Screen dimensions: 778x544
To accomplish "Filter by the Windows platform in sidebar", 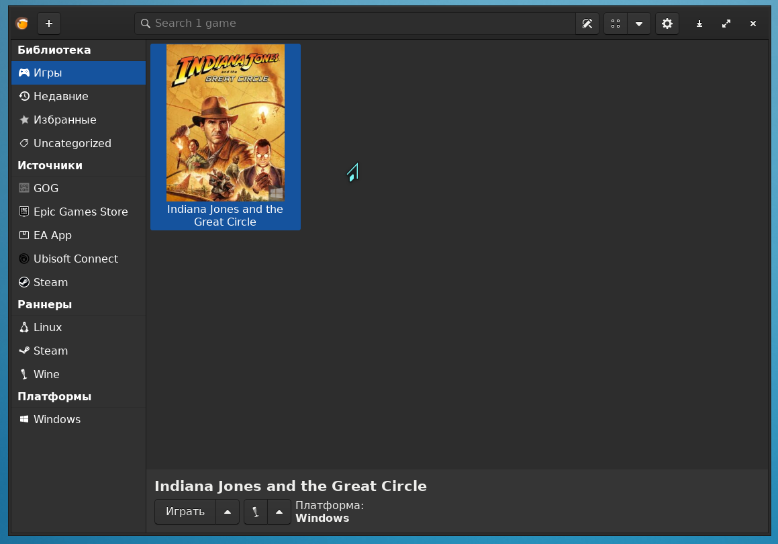I will [79, 419].
